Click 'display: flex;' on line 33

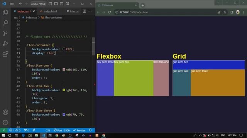44,53
